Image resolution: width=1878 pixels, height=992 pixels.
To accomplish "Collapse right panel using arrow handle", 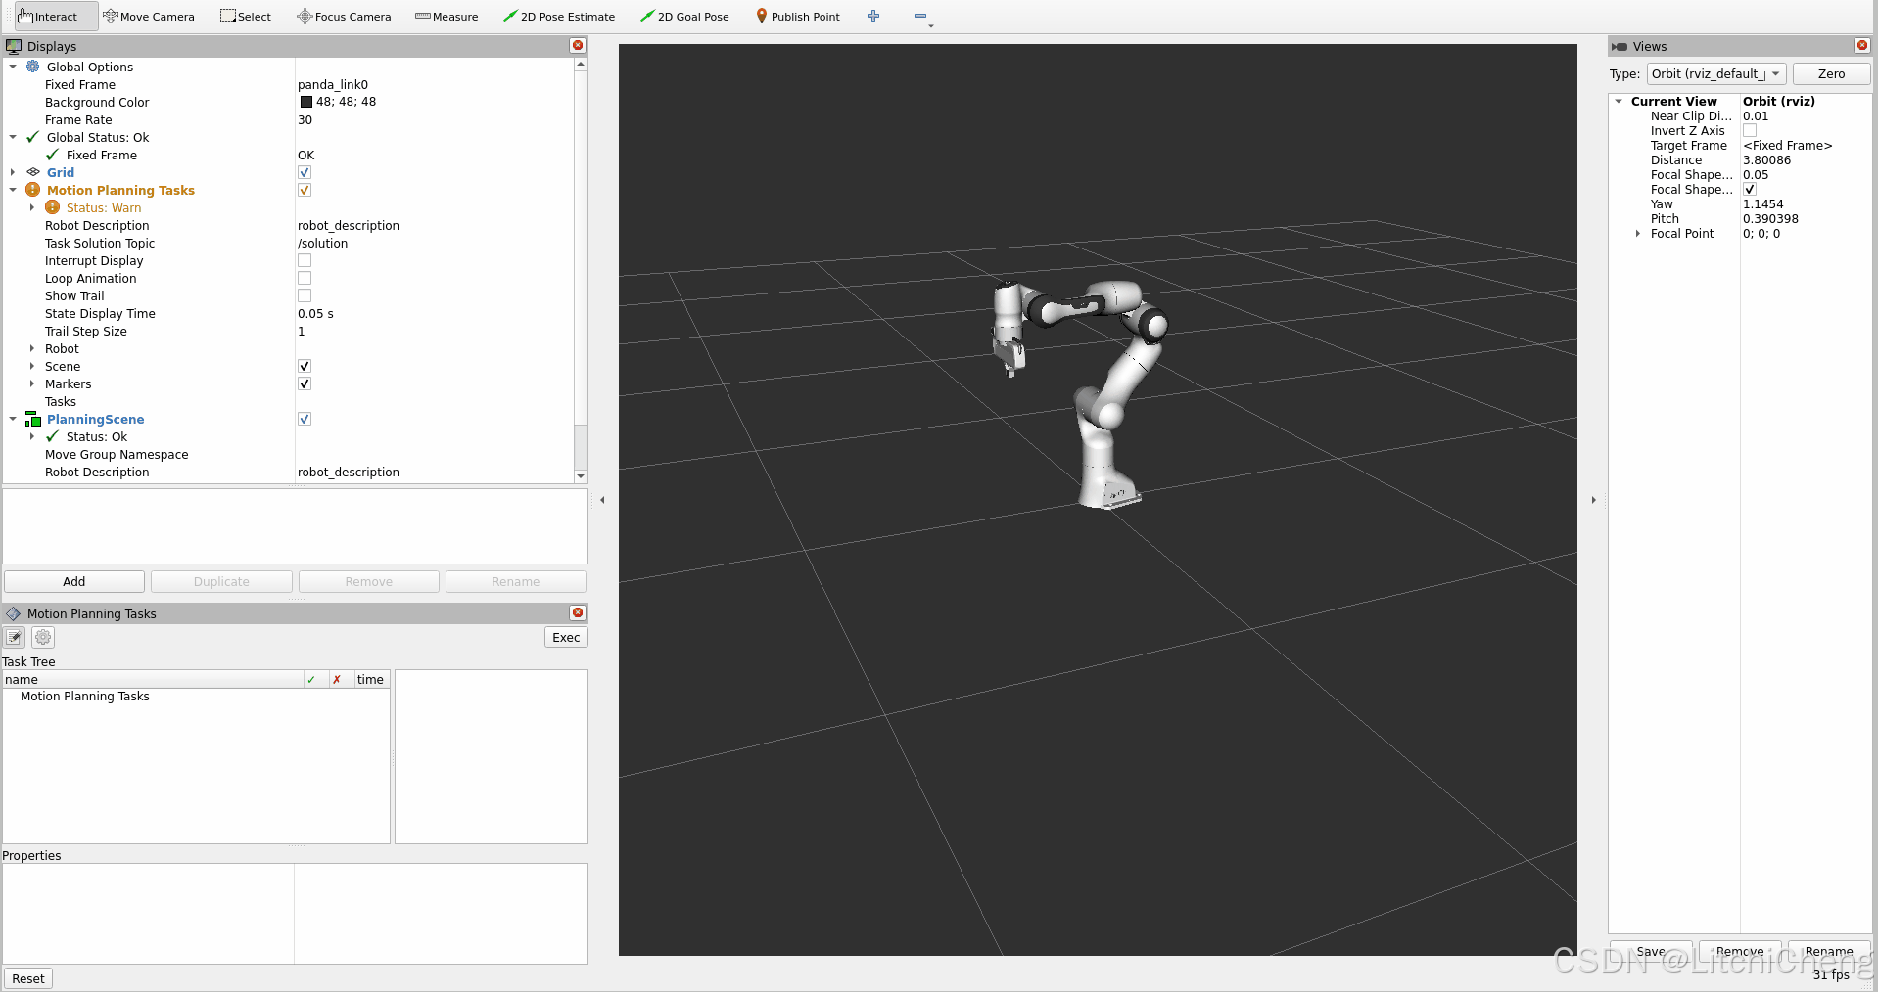I will click(x=1593, y=500).
